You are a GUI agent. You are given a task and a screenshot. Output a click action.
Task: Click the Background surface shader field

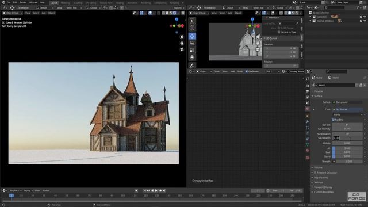click(x=347, y=102)
